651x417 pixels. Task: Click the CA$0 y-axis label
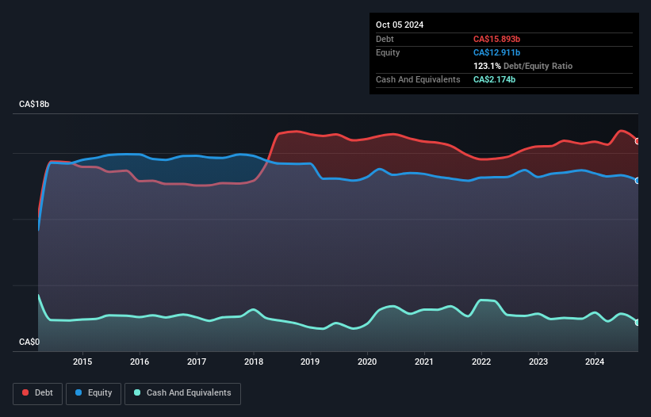click(x=29, y=342)
